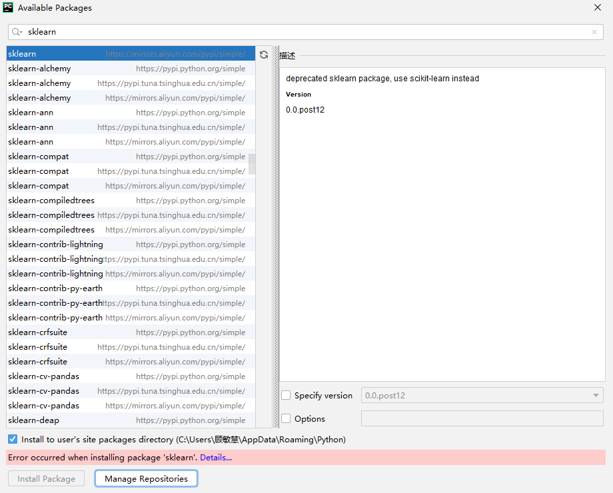Click the Options input field
The width and height of the screenshot is (613, 493).
click(x=482, y=418)
